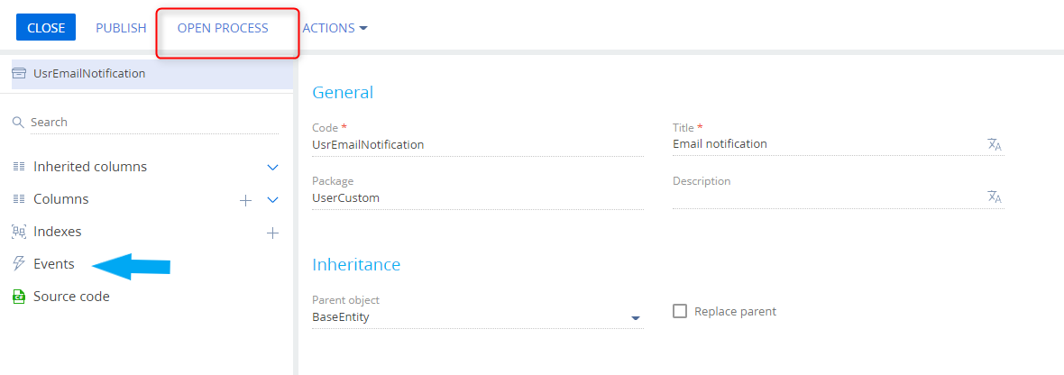Click the Indexes icon in sidebar

[x=18, y=232]
